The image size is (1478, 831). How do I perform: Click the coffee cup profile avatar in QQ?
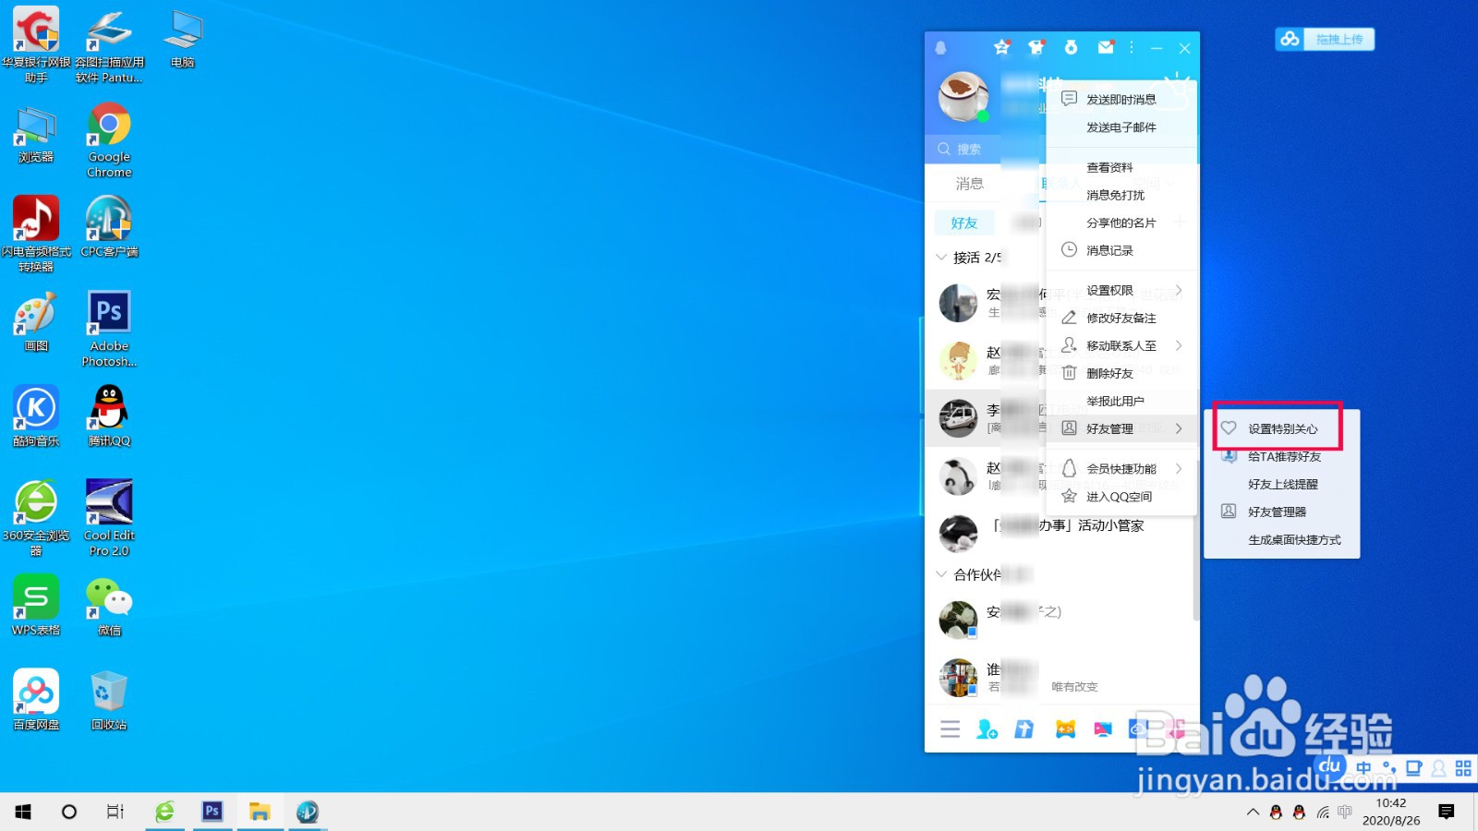[x=963, y=95]
